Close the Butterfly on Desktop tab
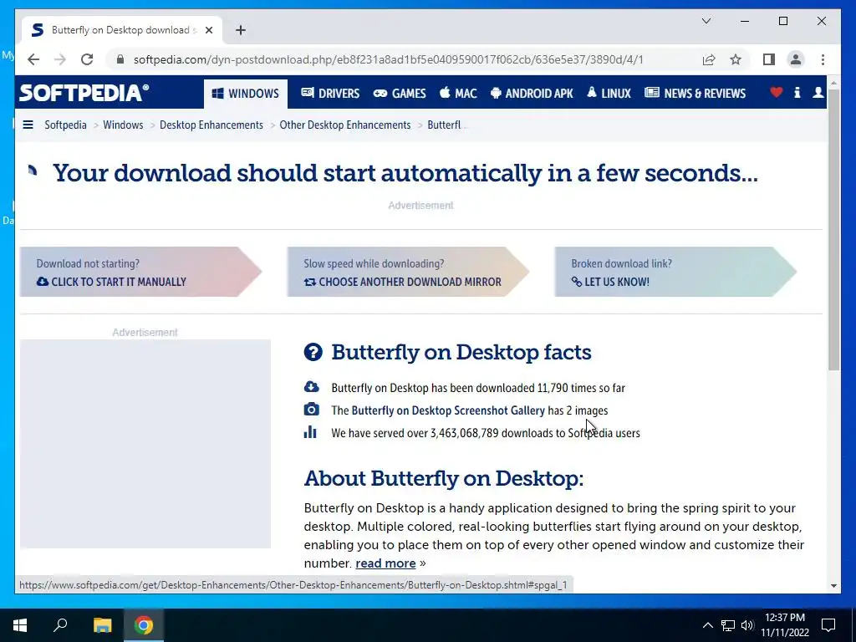Image resolution: width=856 pixels, height=642 pixels. [x=208, y=30]
